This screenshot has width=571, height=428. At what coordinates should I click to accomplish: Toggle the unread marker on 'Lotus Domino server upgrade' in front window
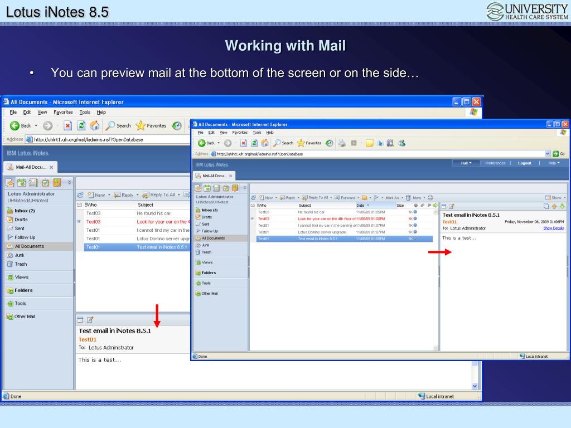(415, 232)
